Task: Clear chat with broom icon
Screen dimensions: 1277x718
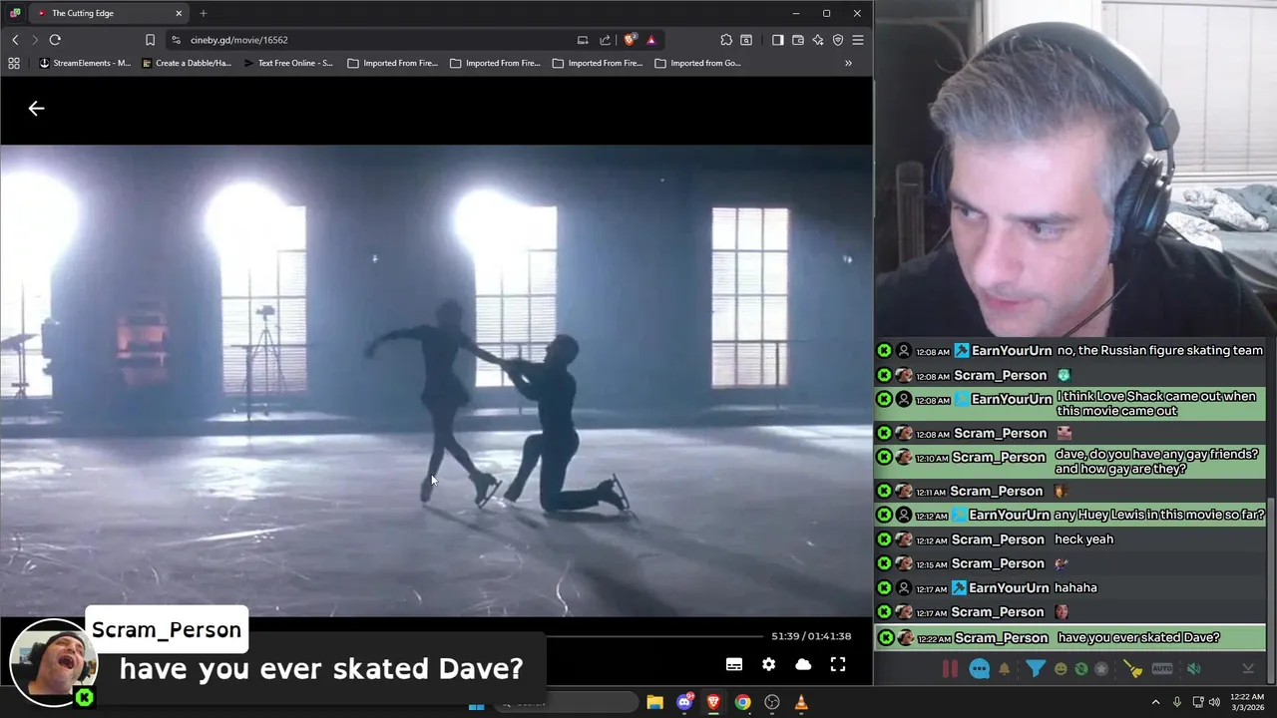Action: pos(1132,669)
